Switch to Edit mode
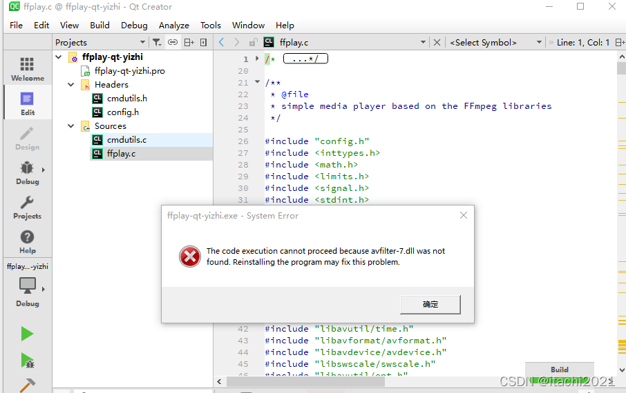 28,103
